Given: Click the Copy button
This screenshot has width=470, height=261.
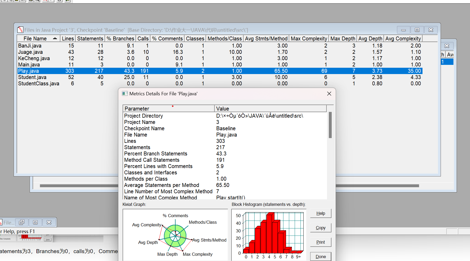Looking at the screenshot, I should [x=320, y=228].
